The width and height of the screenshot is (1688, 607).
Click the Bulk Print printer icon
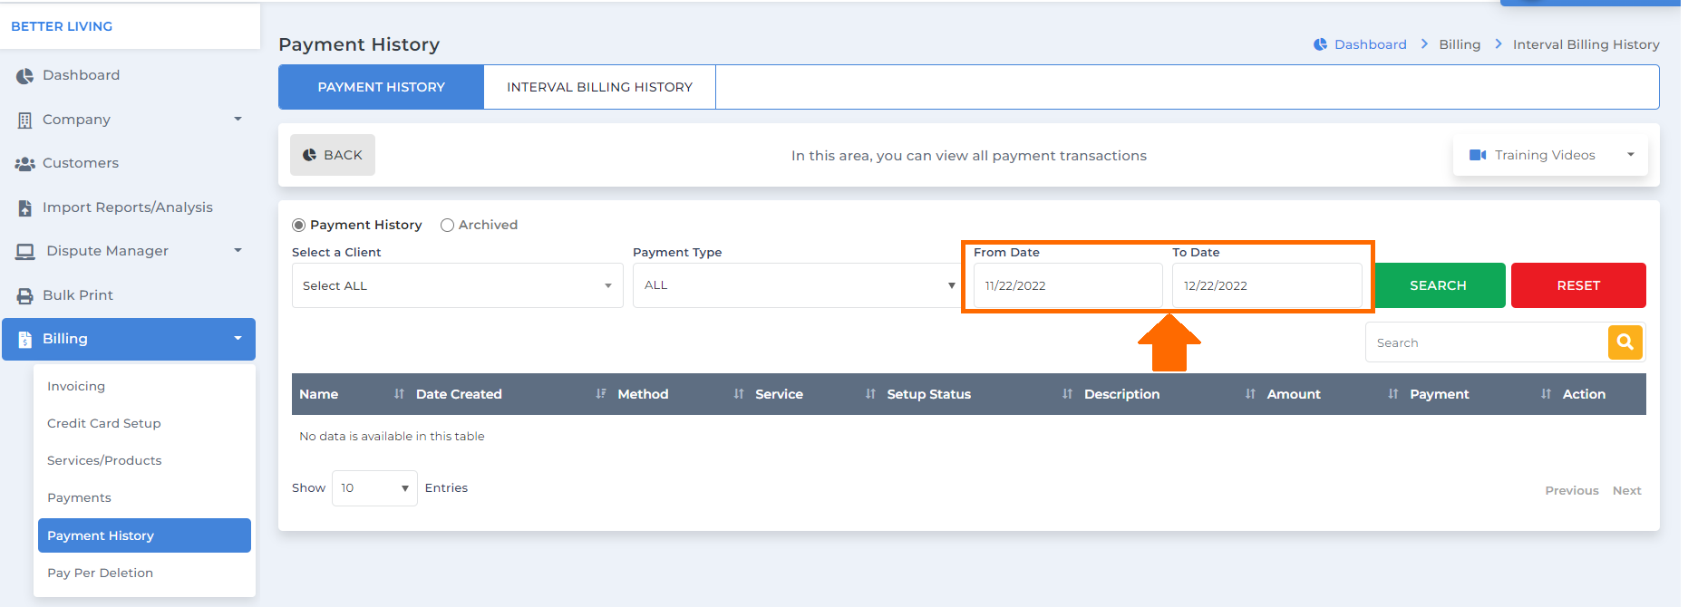point(24,296)
